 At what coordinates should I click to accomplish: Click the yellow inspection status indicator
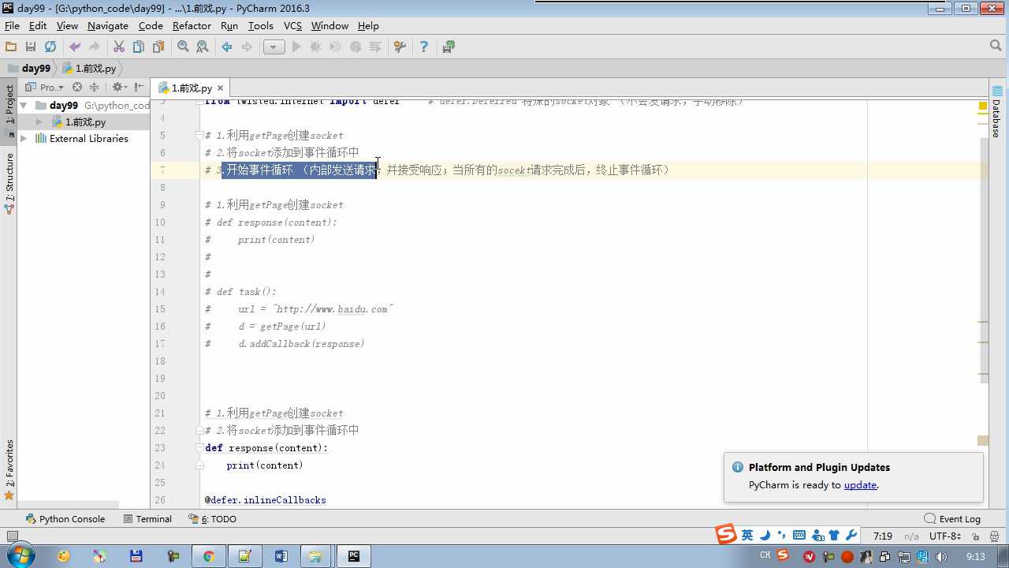click(x=983, y=106)
